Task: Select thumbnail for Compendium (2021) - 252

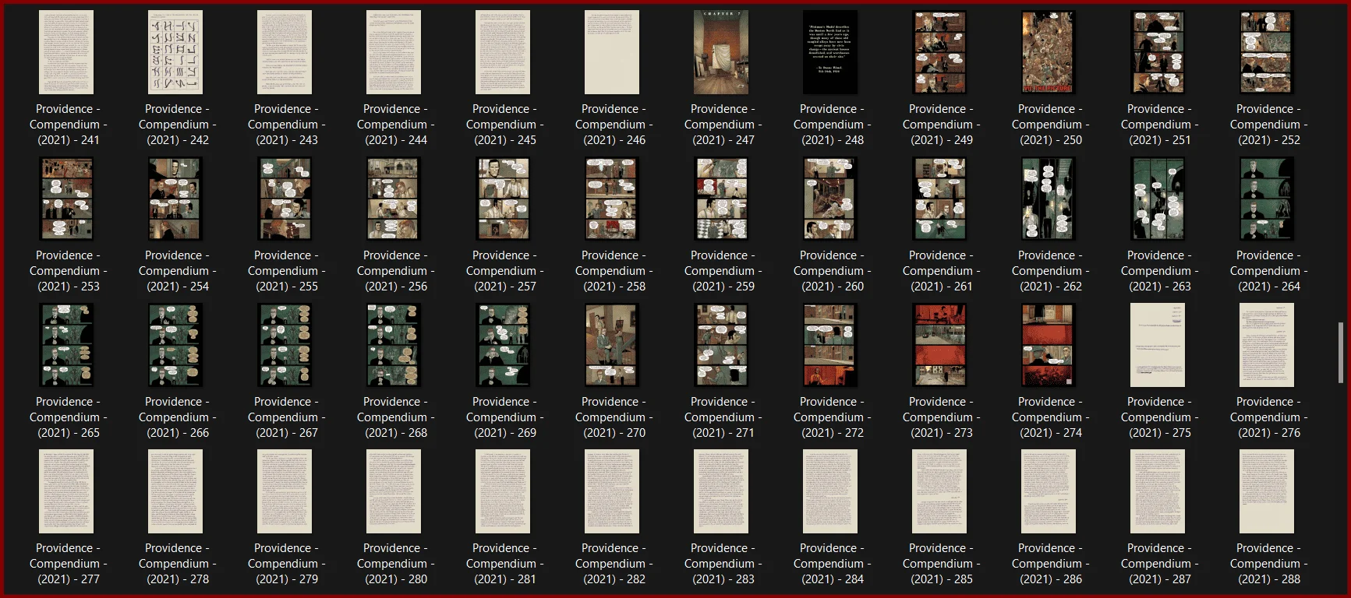Action: pyautogui.click(x=1267, y=52)
